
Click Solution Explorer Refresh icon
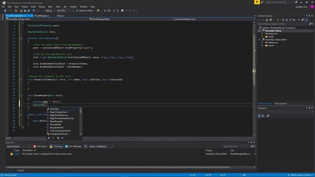(x=286, y=20)
